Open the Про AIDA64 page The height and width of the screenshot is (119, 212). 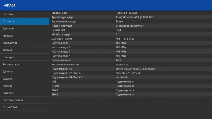coord(24,107)
